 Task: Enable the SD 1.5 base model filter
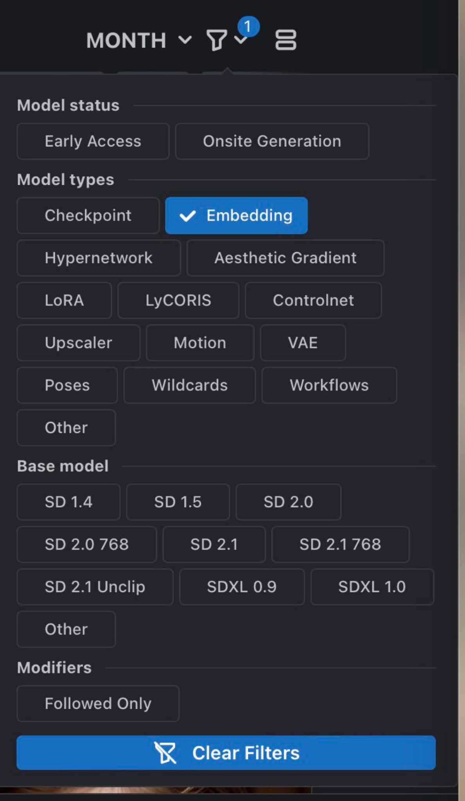pos(178,502)
